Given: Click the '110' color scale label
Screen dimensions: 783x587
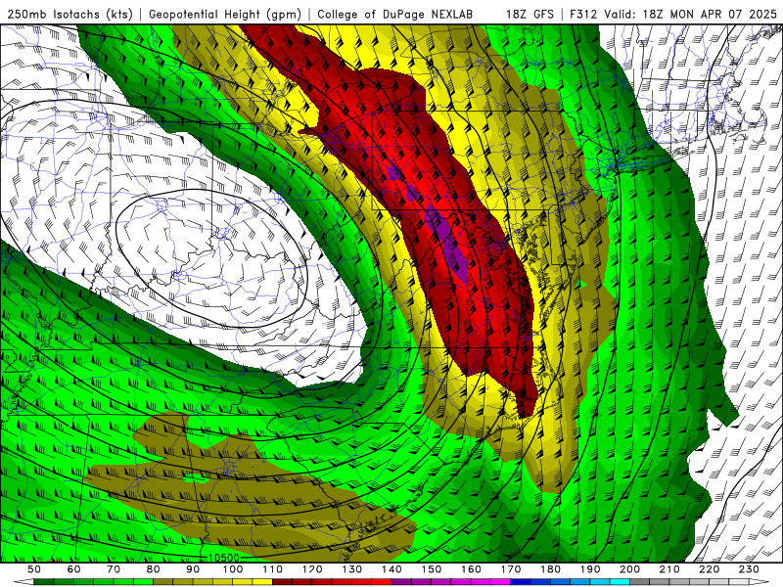Looking at the screenshot, I should pos(273,569).
